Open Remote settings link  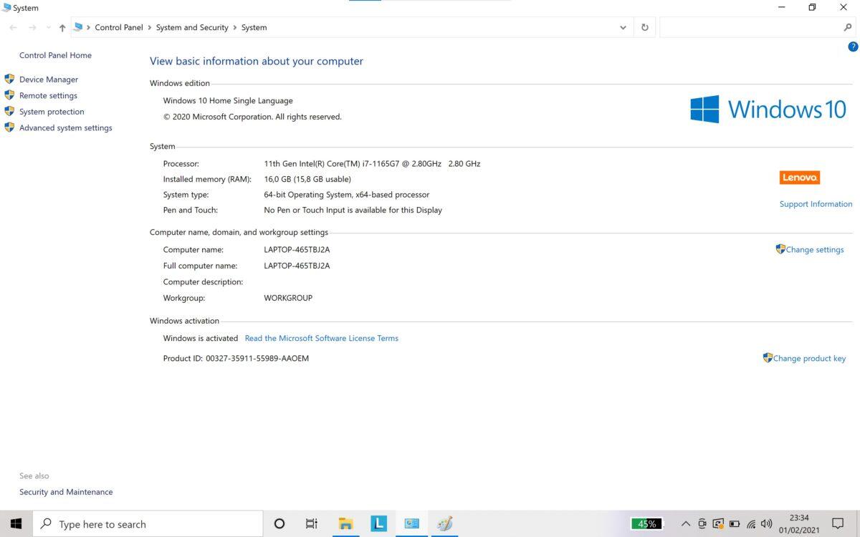[x=48, y=95]
